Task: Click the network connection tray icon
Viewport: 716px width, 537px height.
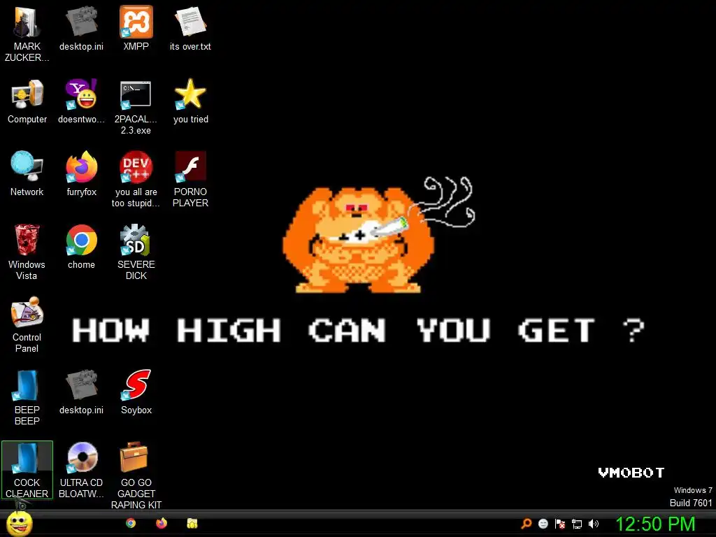Action: (x=577, y=524)
